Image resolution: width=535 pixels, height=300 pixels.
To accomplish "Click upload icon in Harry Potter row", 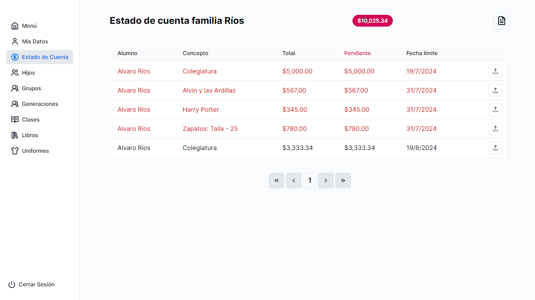I will tap(495, 109).
